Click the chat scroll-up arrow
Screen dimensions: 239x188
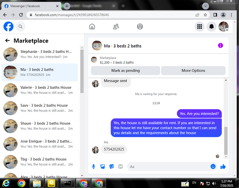tap(226, 80)
